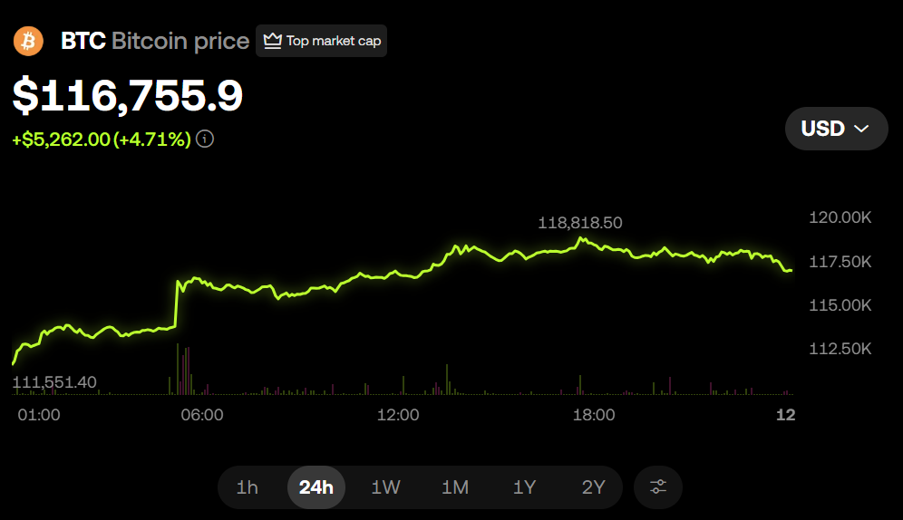The image size is (903, 520).
Task: Click the 112.50K axis label
Action: (840, 349)
